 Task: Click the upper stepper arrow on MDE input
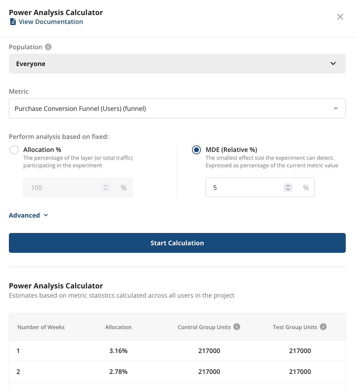(x=288, y=185)
